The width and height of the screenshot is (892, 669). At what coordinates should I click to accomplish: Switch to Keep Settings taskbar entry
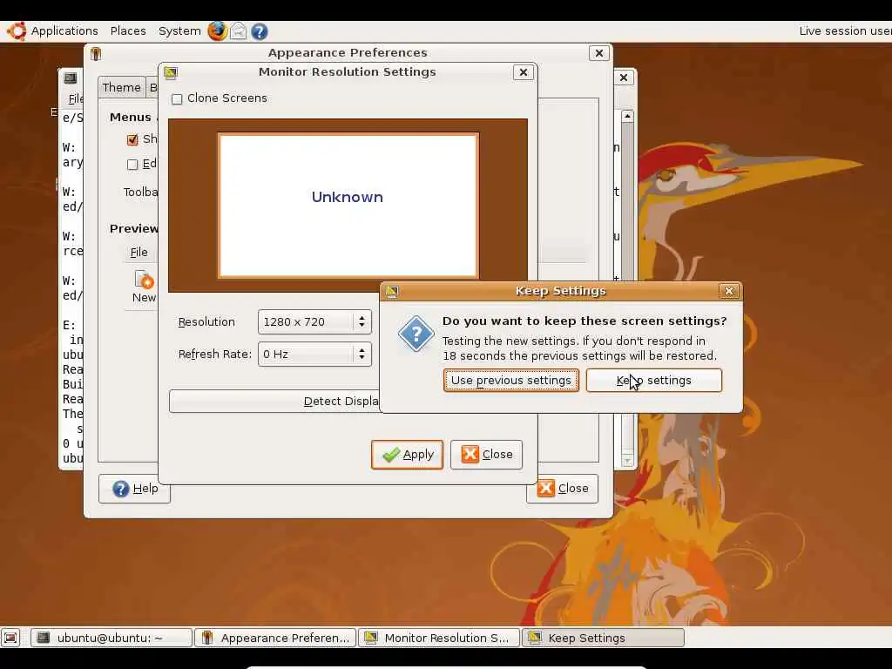(x=603, y=638)
